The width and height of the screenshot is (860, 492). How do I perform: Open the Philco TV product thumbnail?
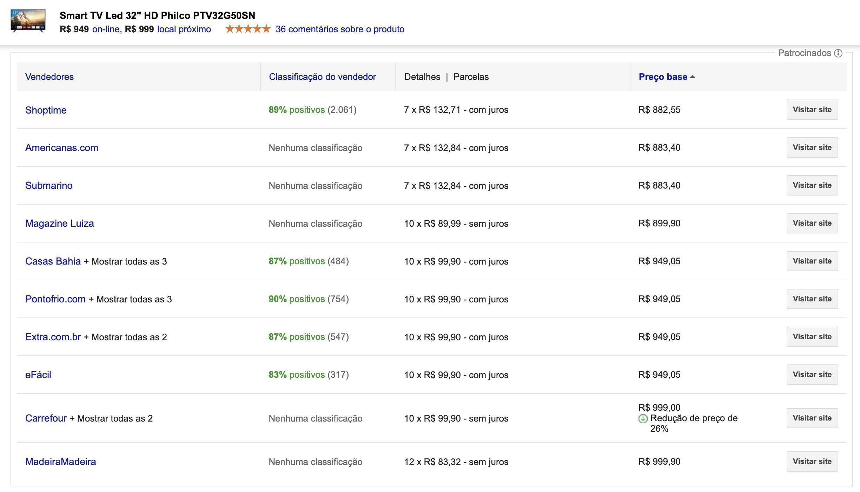pyautogui.click(x=28, y=20)
